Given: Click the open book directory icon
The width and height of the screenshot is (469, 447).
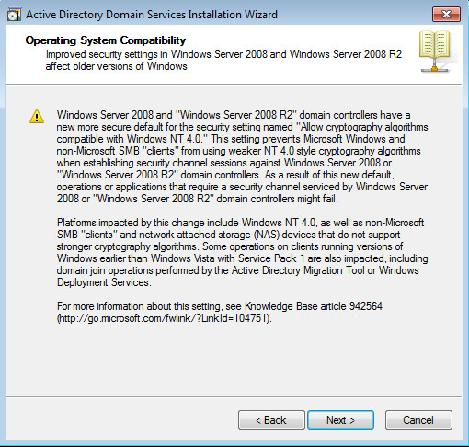Looking at the screenshot, I should click(x=434, y=51).
